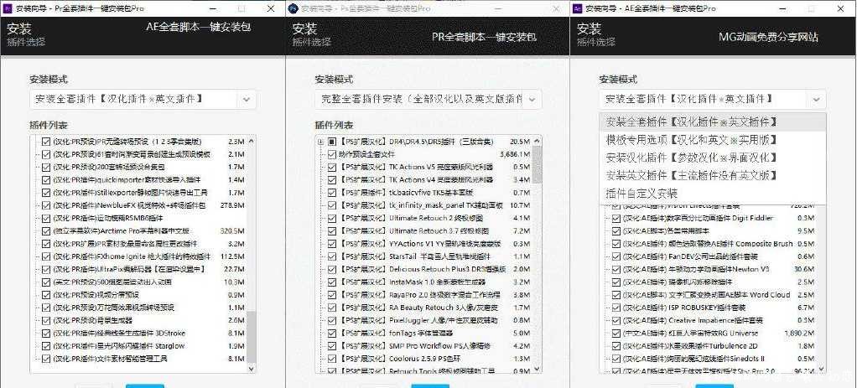The height and width of the screenshot is (388, 857).
Task: Uncheck the Digit Fiddler plugin checkbox
Action: pyautogui.click(x=616, y=218)
